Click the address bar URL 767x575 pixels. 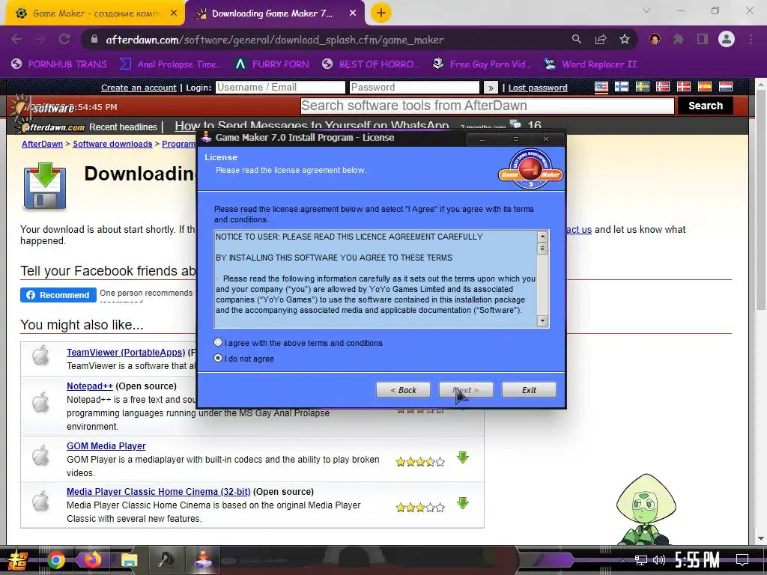coord(274,40)
